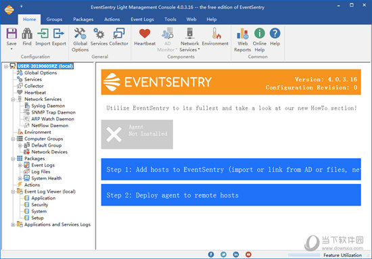Screen dimensions: 372x259
Task: Click the Export configuration icon
Action: tap(59, 33)
